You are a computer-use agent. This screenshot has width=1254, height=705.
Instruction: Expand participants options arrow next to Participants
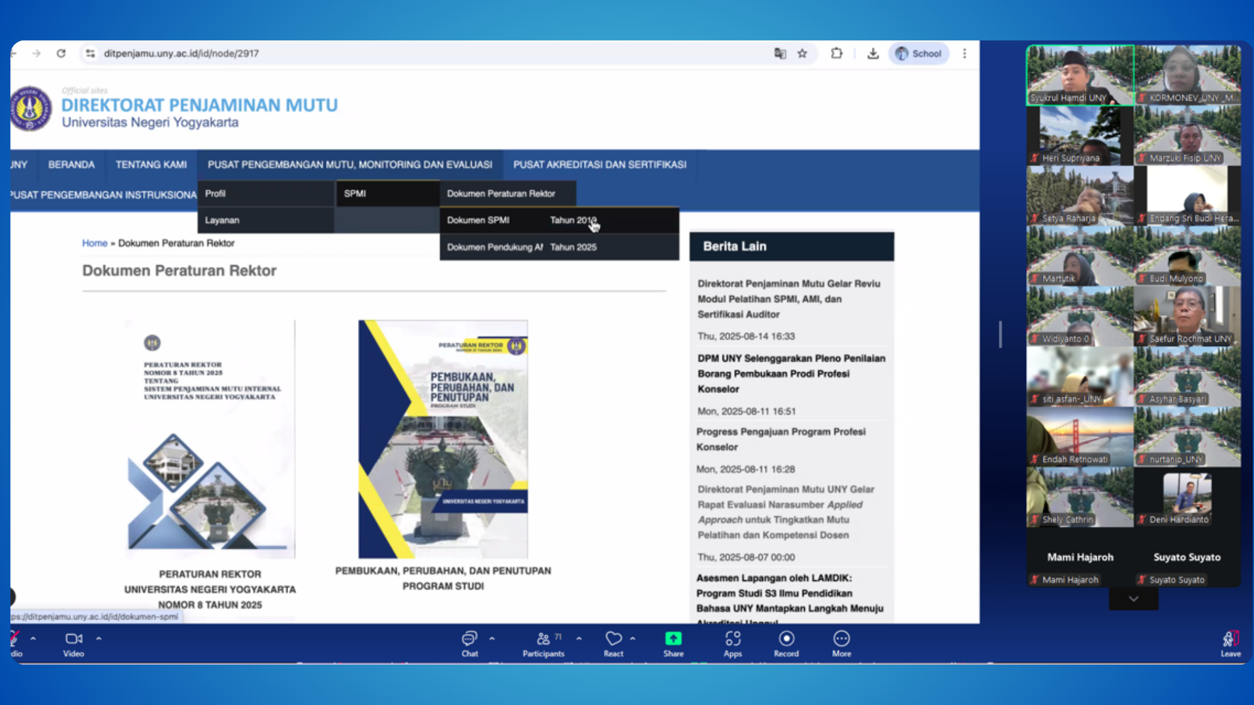click(x=579, y=638)
